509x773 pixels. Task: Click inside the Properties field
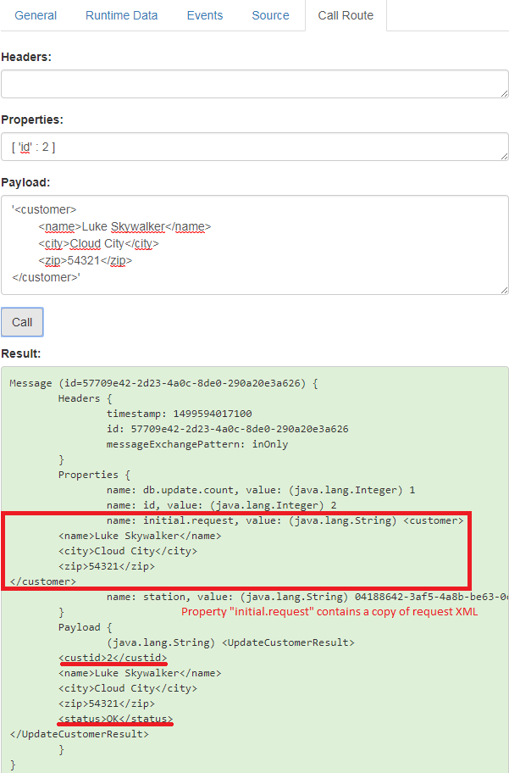tap(254, 147)
